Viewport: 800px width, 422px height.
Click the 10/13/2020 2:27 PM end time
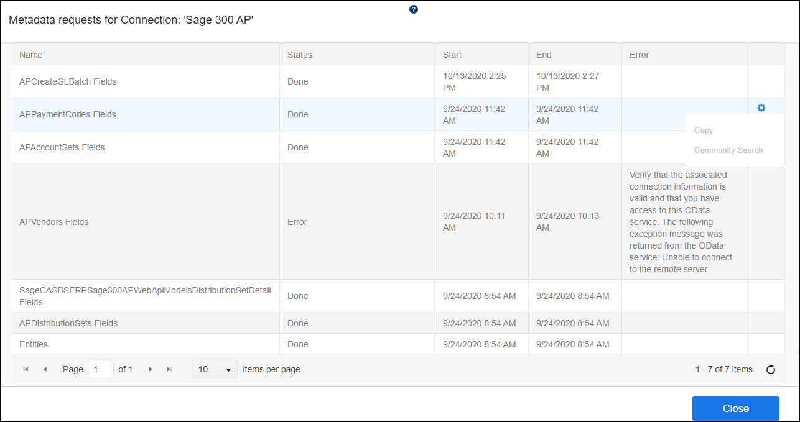tap(567, 81)
